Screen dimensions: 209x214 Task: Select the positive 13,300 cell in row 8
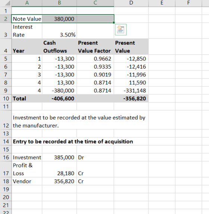pos(59,82)
